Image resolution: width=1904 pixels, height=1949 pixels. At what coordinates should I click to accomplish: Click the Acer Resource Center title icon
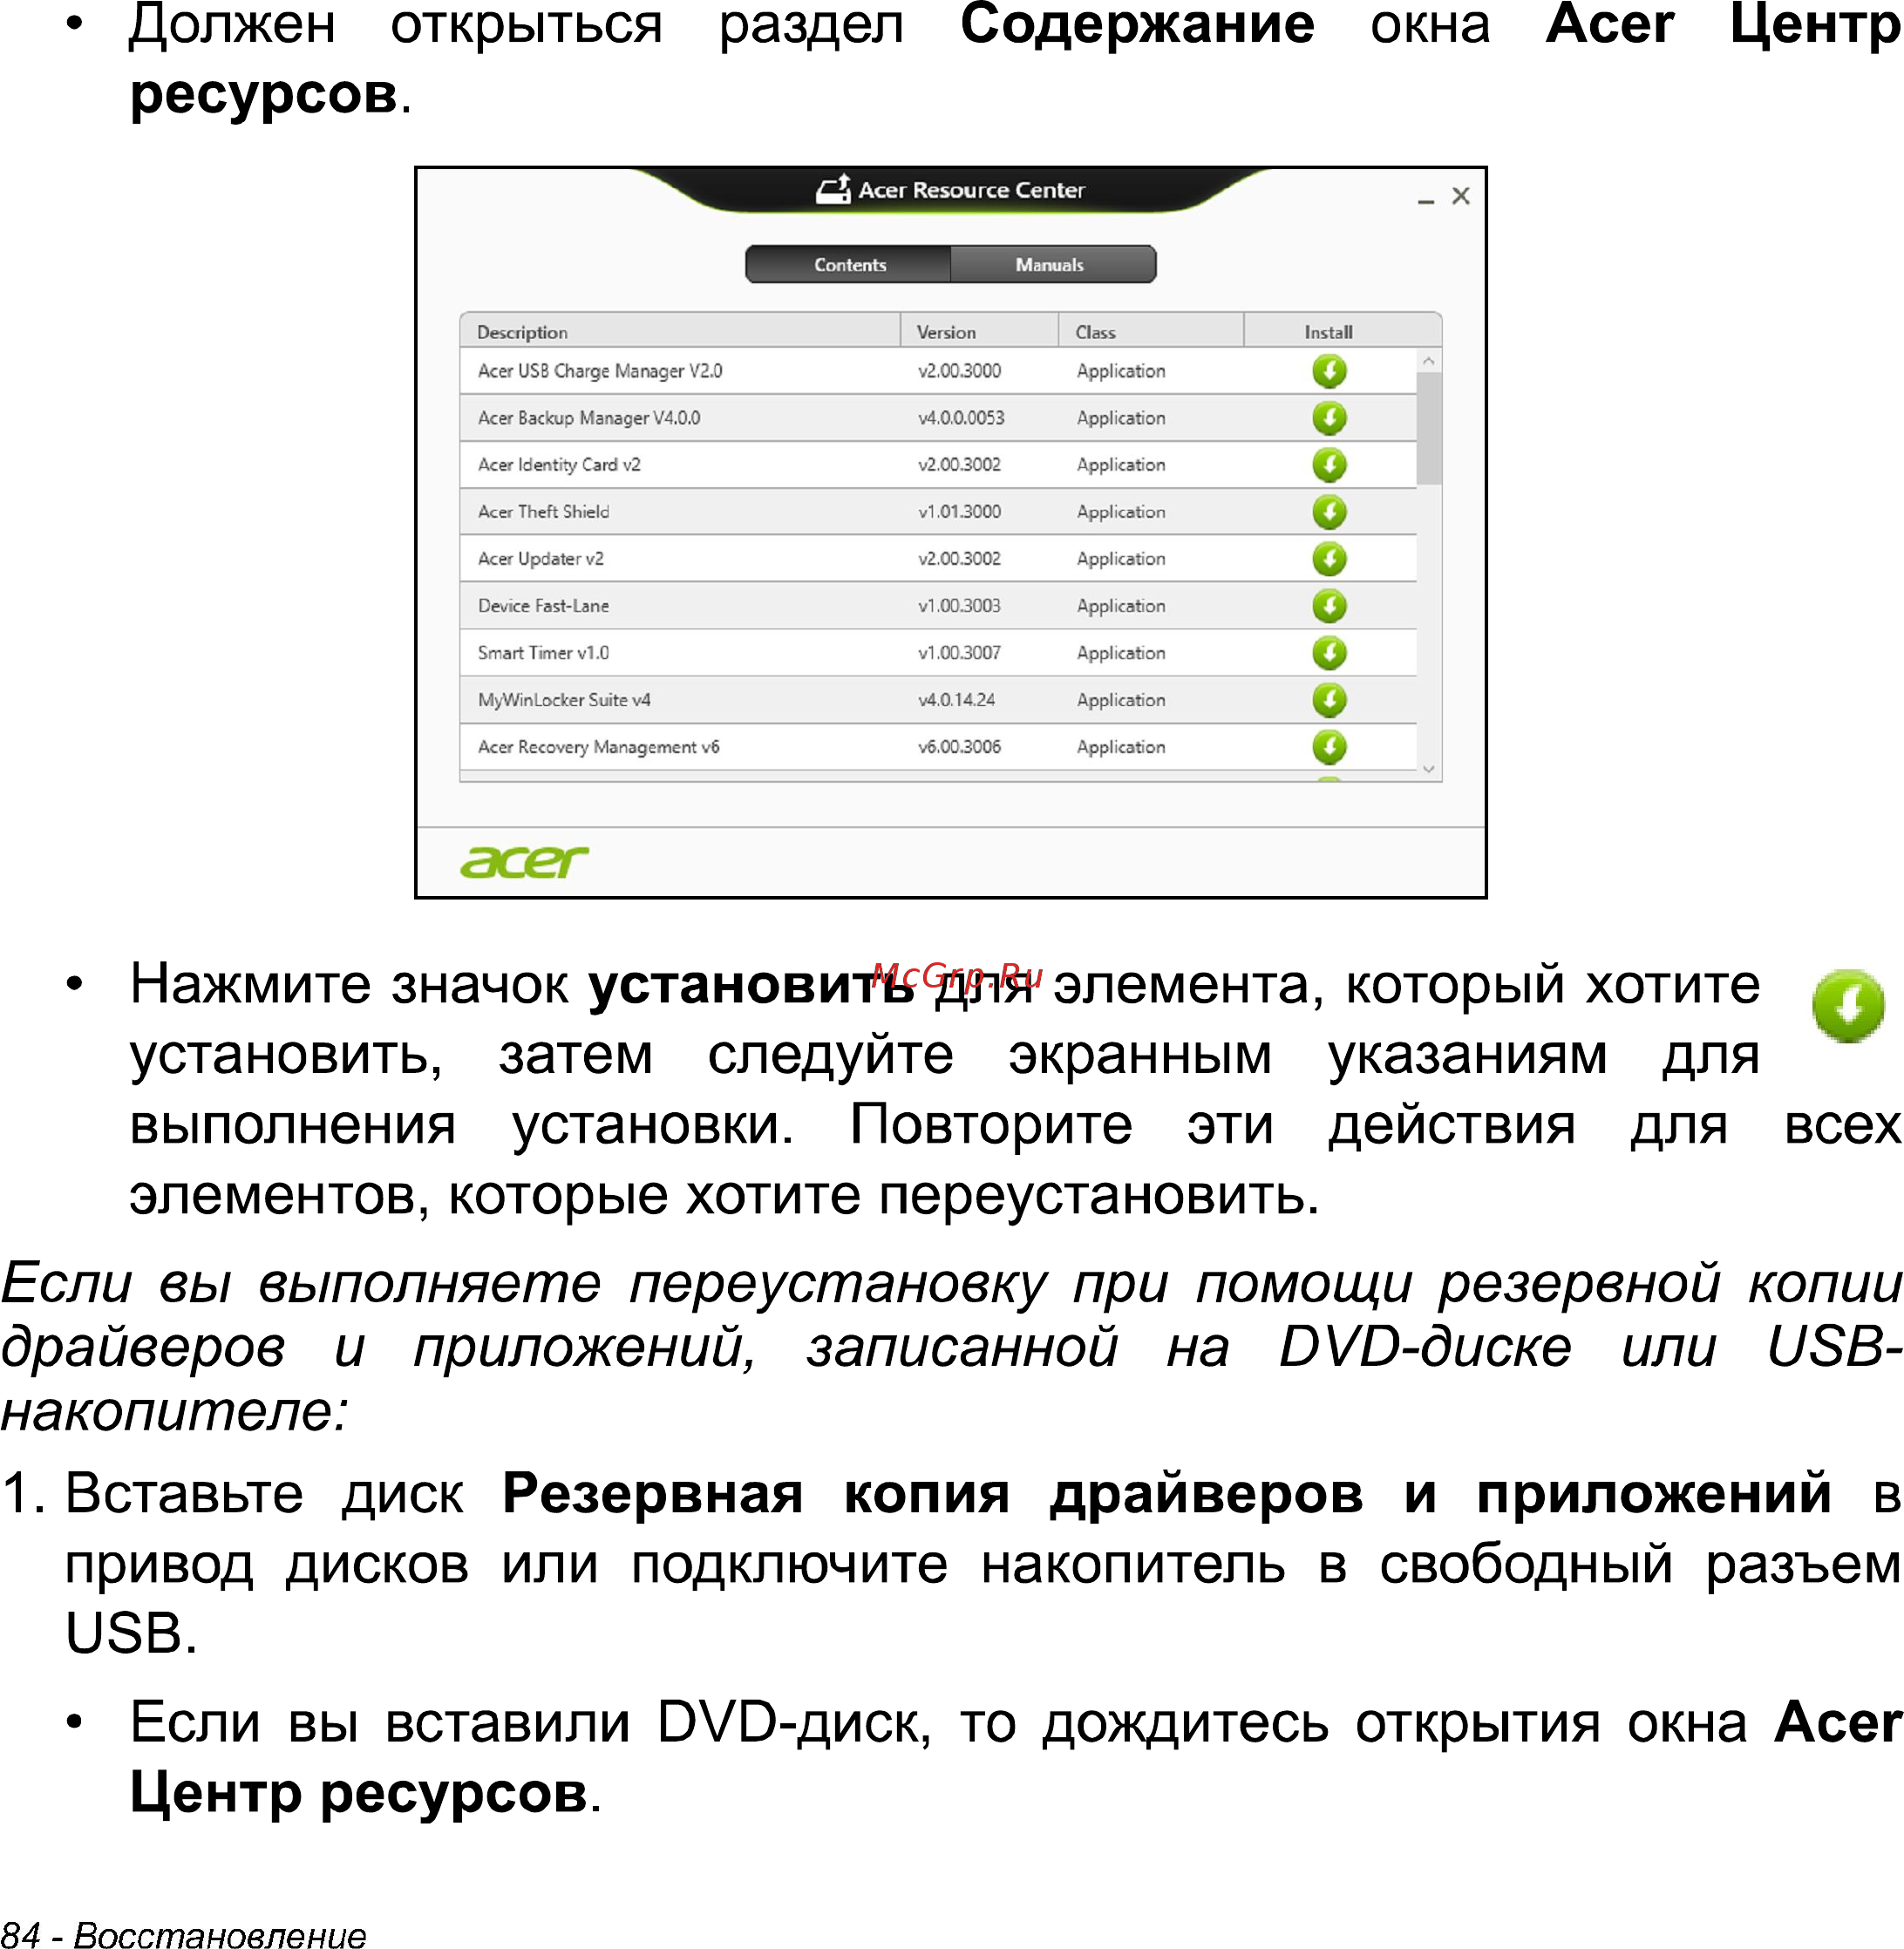point(833,188)
